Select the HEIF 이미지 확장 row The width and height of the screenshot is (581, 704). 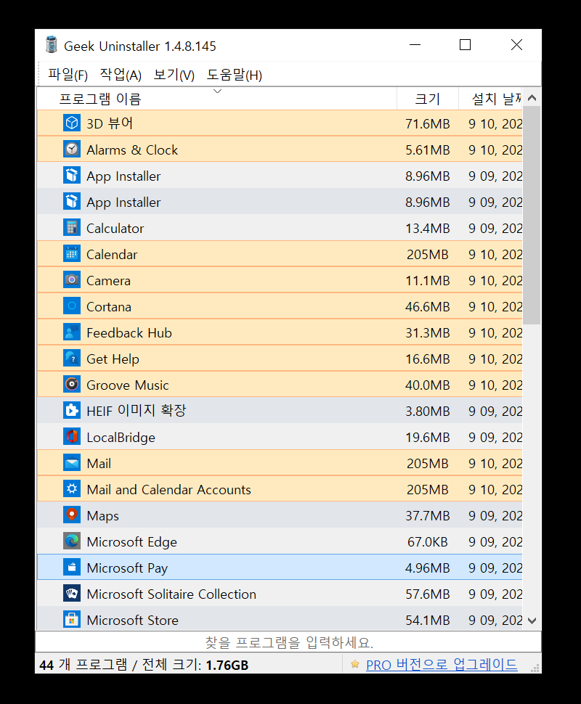pyautogui.click(x=280, y=410)
